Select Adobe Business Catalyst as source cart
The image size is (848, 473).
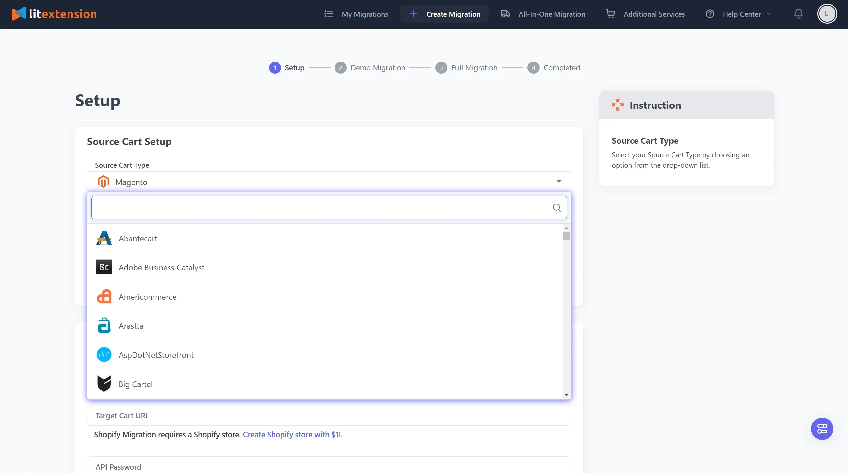click(161, 267)
